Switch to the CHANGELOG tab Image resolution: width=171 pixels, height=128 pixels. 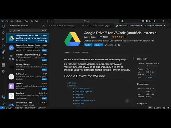coord(87,53)
